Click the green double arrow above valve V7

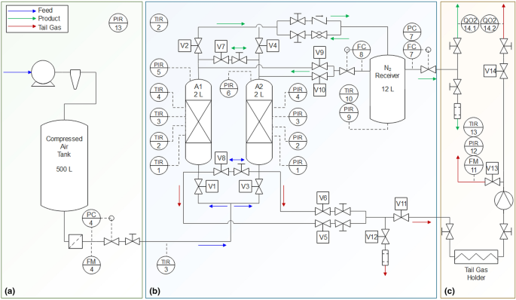point(239,48)
